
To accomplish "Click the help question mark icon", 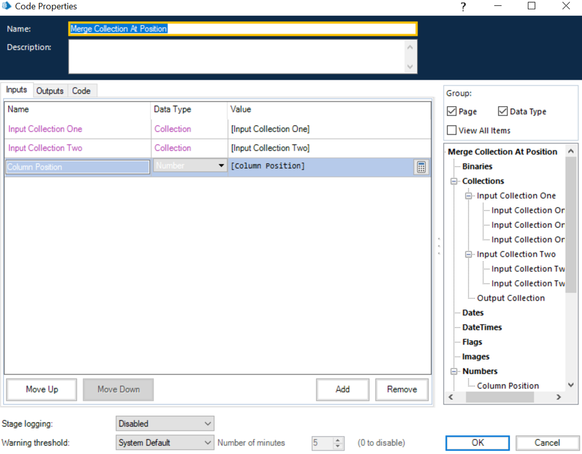I will pyautogui.click(x=463, y=7).
